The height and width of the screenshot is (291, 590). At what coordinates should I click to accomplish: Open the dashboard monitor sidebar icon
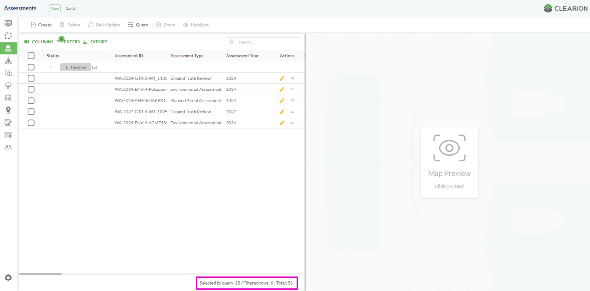coord(8,23)
